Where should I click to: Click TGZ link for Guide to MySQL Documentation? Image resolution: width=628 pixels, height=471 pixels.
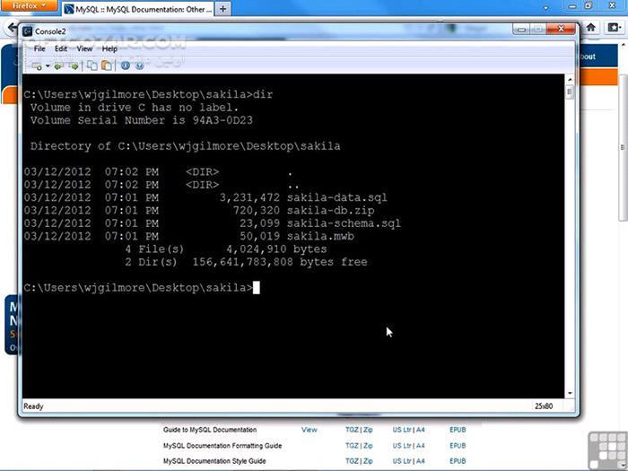click(352, 430)
